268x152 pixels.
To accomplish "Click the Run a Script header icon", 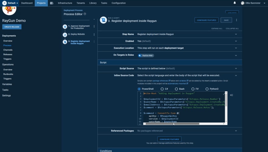I will click(x=104, y=20).
